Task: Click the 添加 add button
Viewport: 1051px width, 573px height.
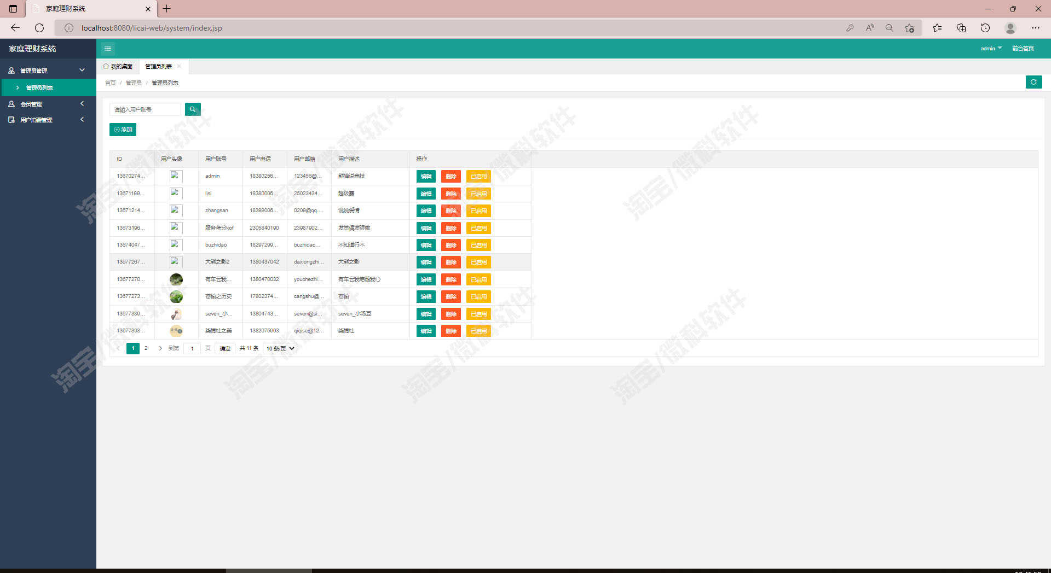Action: [123, 130]
